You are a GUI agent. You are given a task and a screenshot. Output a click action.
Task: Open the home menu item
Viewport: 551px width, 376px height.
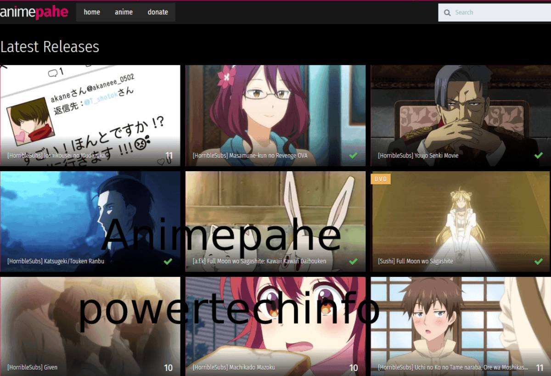[x=92, y=12]
